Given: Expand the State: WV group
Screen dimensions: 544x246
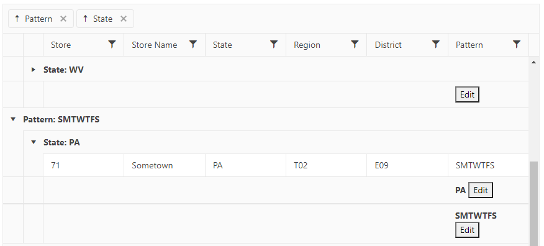Looking at the screenshot, I should tap(34, 70).
